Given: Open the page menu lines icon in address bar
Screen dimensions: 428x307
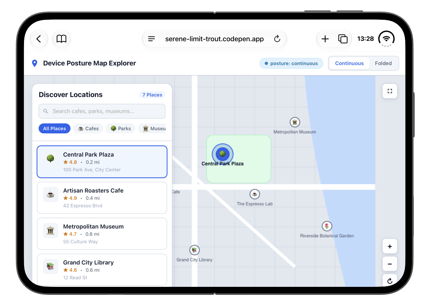Looking at the screenshot, I should tap(152, 39).
